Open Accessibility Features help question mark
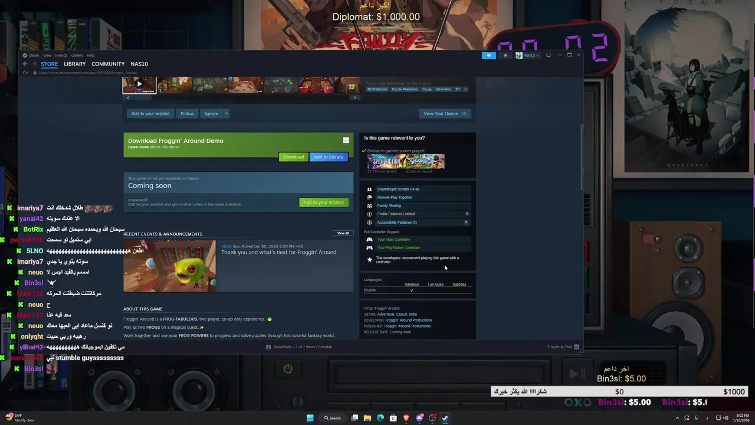The width and height of the screenshot is (755, 425). pos(466,223)
